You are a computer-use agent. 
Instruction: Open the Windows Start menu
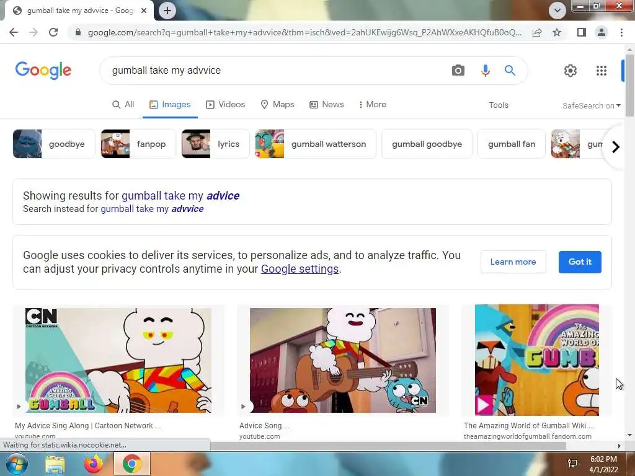pyautogui.click(x=16, y=464)
